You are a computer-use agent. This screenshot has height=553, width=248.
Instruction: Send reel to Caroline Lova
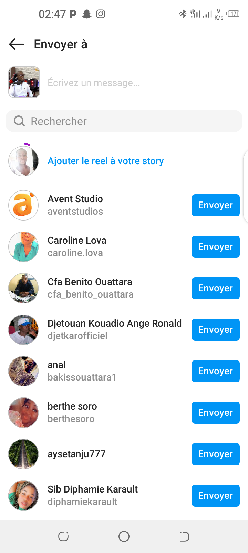(x=216, y=247)
